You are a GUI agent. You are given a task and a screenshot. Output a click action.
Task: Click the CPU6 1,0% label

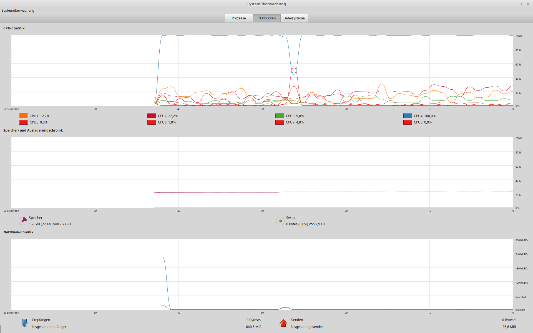[167, 122]
